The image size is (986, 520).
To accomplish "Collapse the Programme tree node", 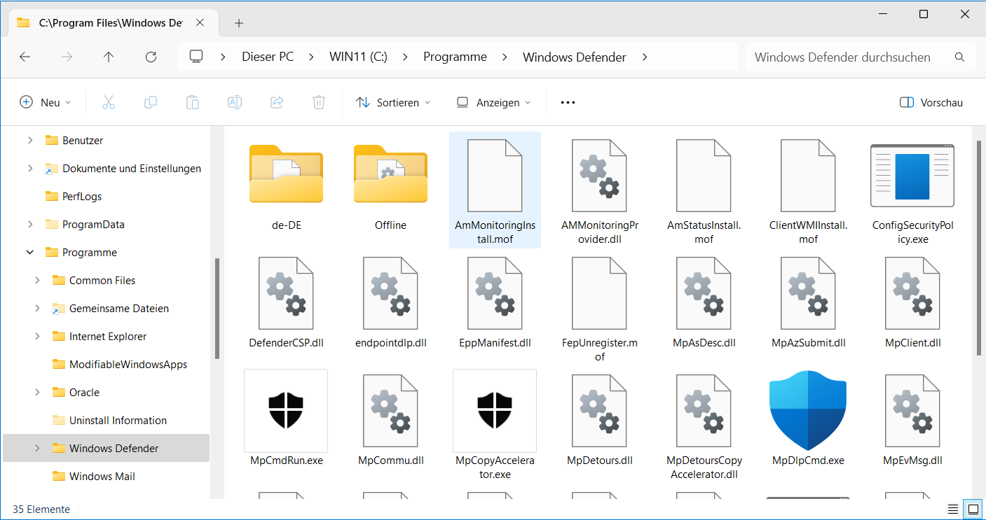I will pos(30,253).
